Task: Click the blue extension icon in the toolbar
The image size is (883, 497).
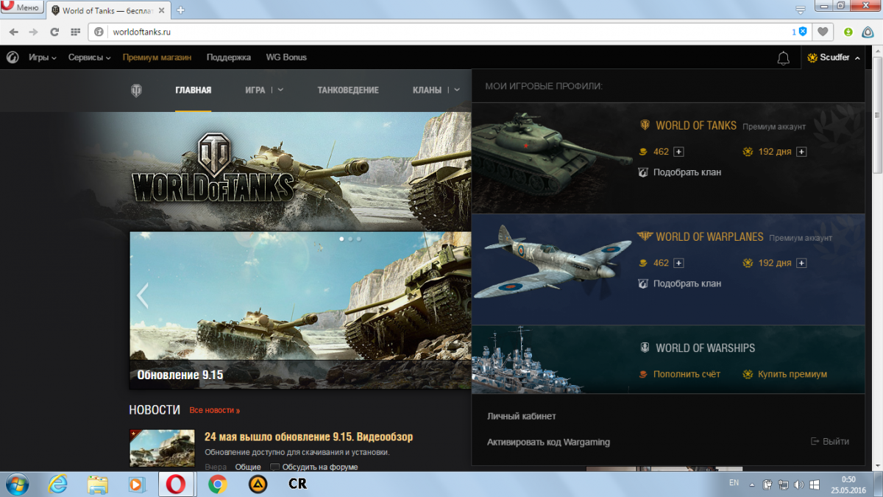Action: coord(868,32)
